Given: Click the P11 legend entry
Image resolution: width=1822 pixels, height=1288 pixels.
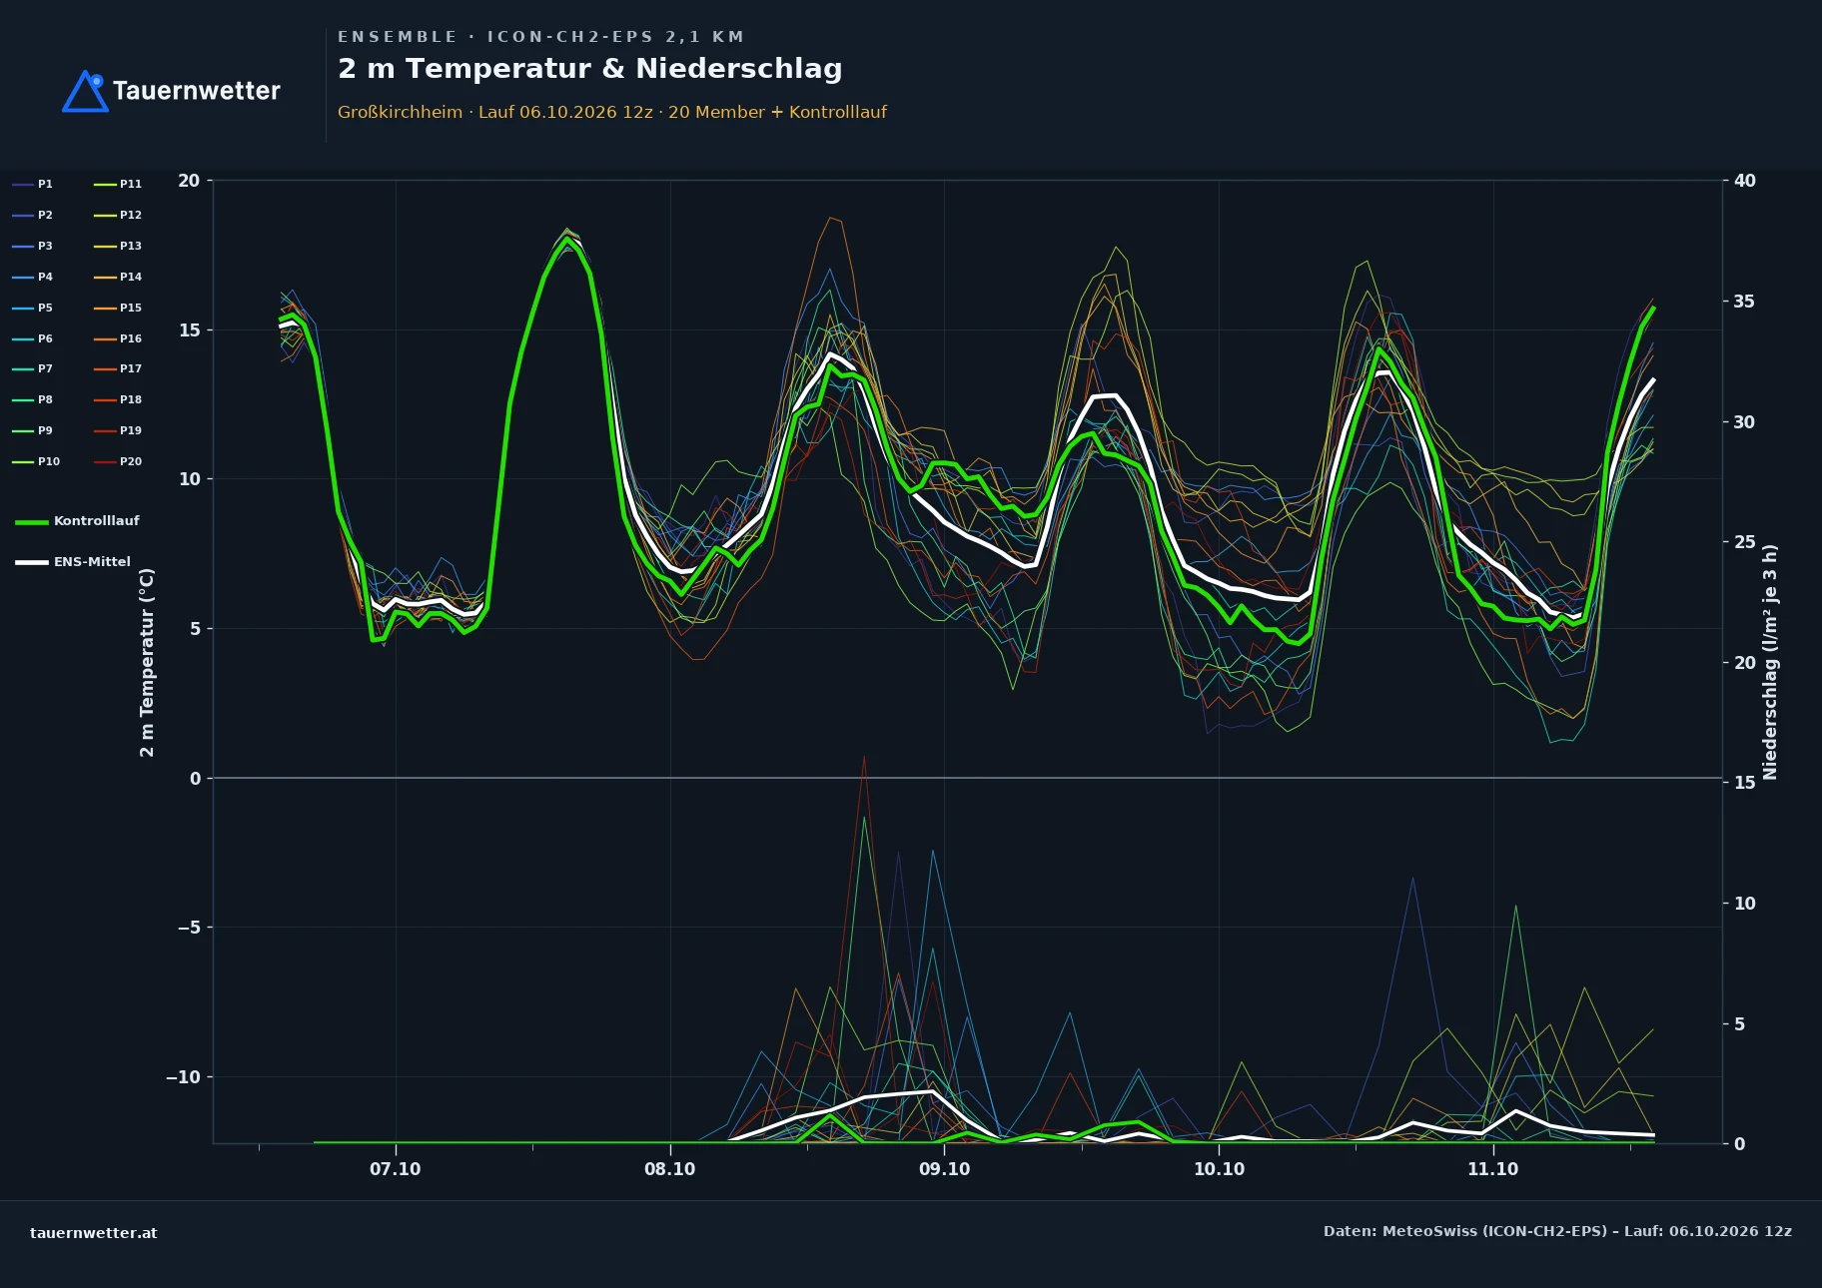Looking at the screenshot, I should click(118, 184).
